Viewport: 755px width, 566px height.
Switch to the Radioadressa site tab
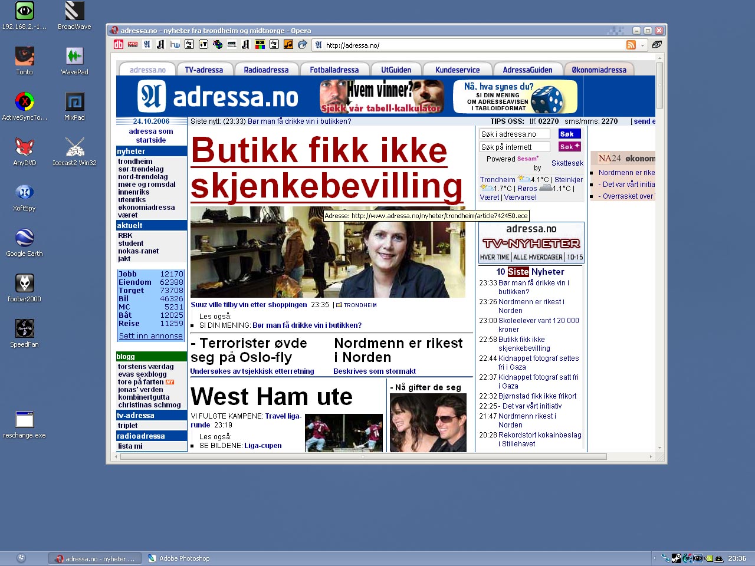[x=266, y=70]
